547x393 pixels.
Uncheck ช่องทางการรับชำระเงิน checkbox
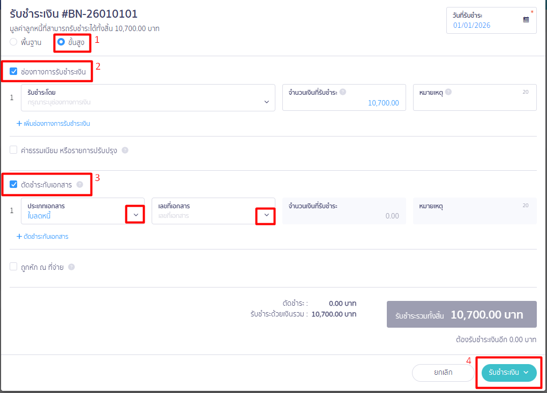(x=14, y=71)
